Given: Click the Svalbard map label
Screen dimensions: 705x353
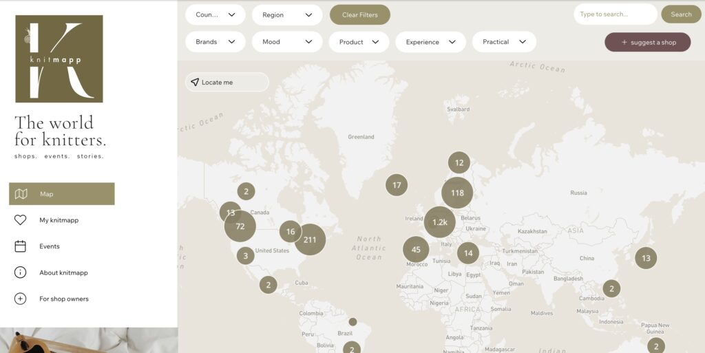Looking at the screenshot, I should pos(458,109).
